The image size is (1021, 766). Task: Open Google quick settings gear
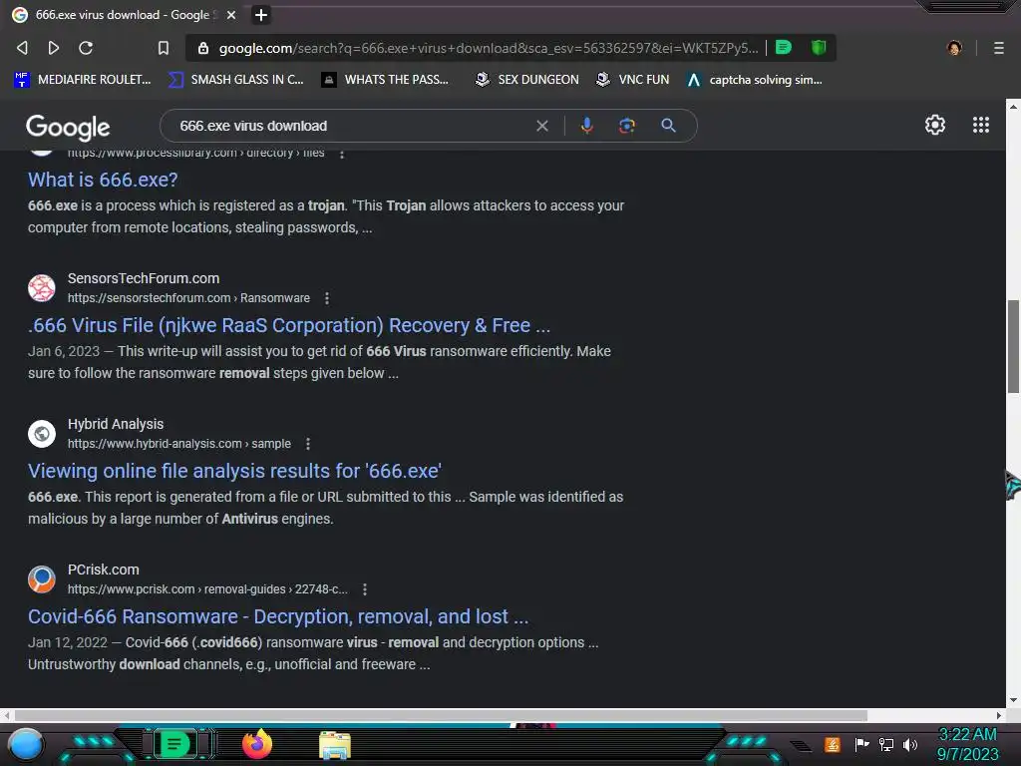pyautogui.click(x=935, y=125)
